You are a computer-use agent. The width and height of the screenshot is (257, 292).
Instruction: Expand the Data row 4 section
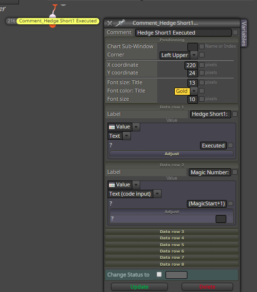(172, 238)
